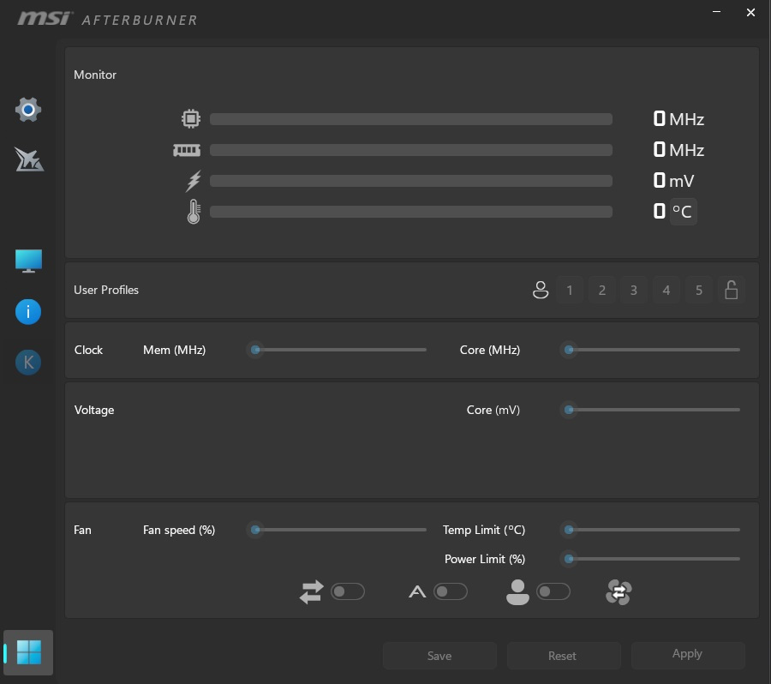Click the °C temperature unit label
Image resolution: width=771 pixels, height=684 pixels.
[x=682, y=211]
